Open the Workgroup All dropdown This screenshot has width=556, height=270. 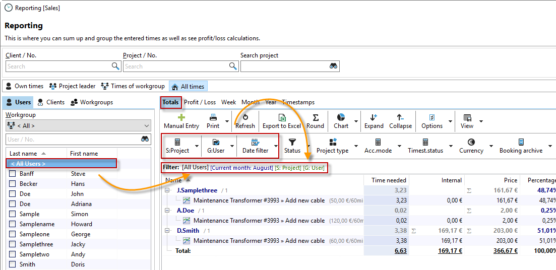click(78, 126)
